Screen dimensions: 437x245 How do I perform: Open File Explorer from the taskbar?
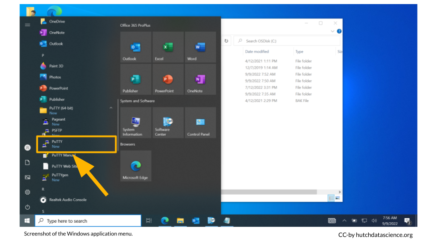[x=180, y=220]
